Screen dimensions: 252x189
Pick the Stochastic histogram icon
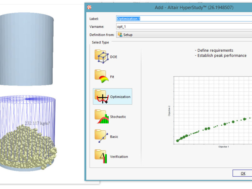tap(101, 117)
